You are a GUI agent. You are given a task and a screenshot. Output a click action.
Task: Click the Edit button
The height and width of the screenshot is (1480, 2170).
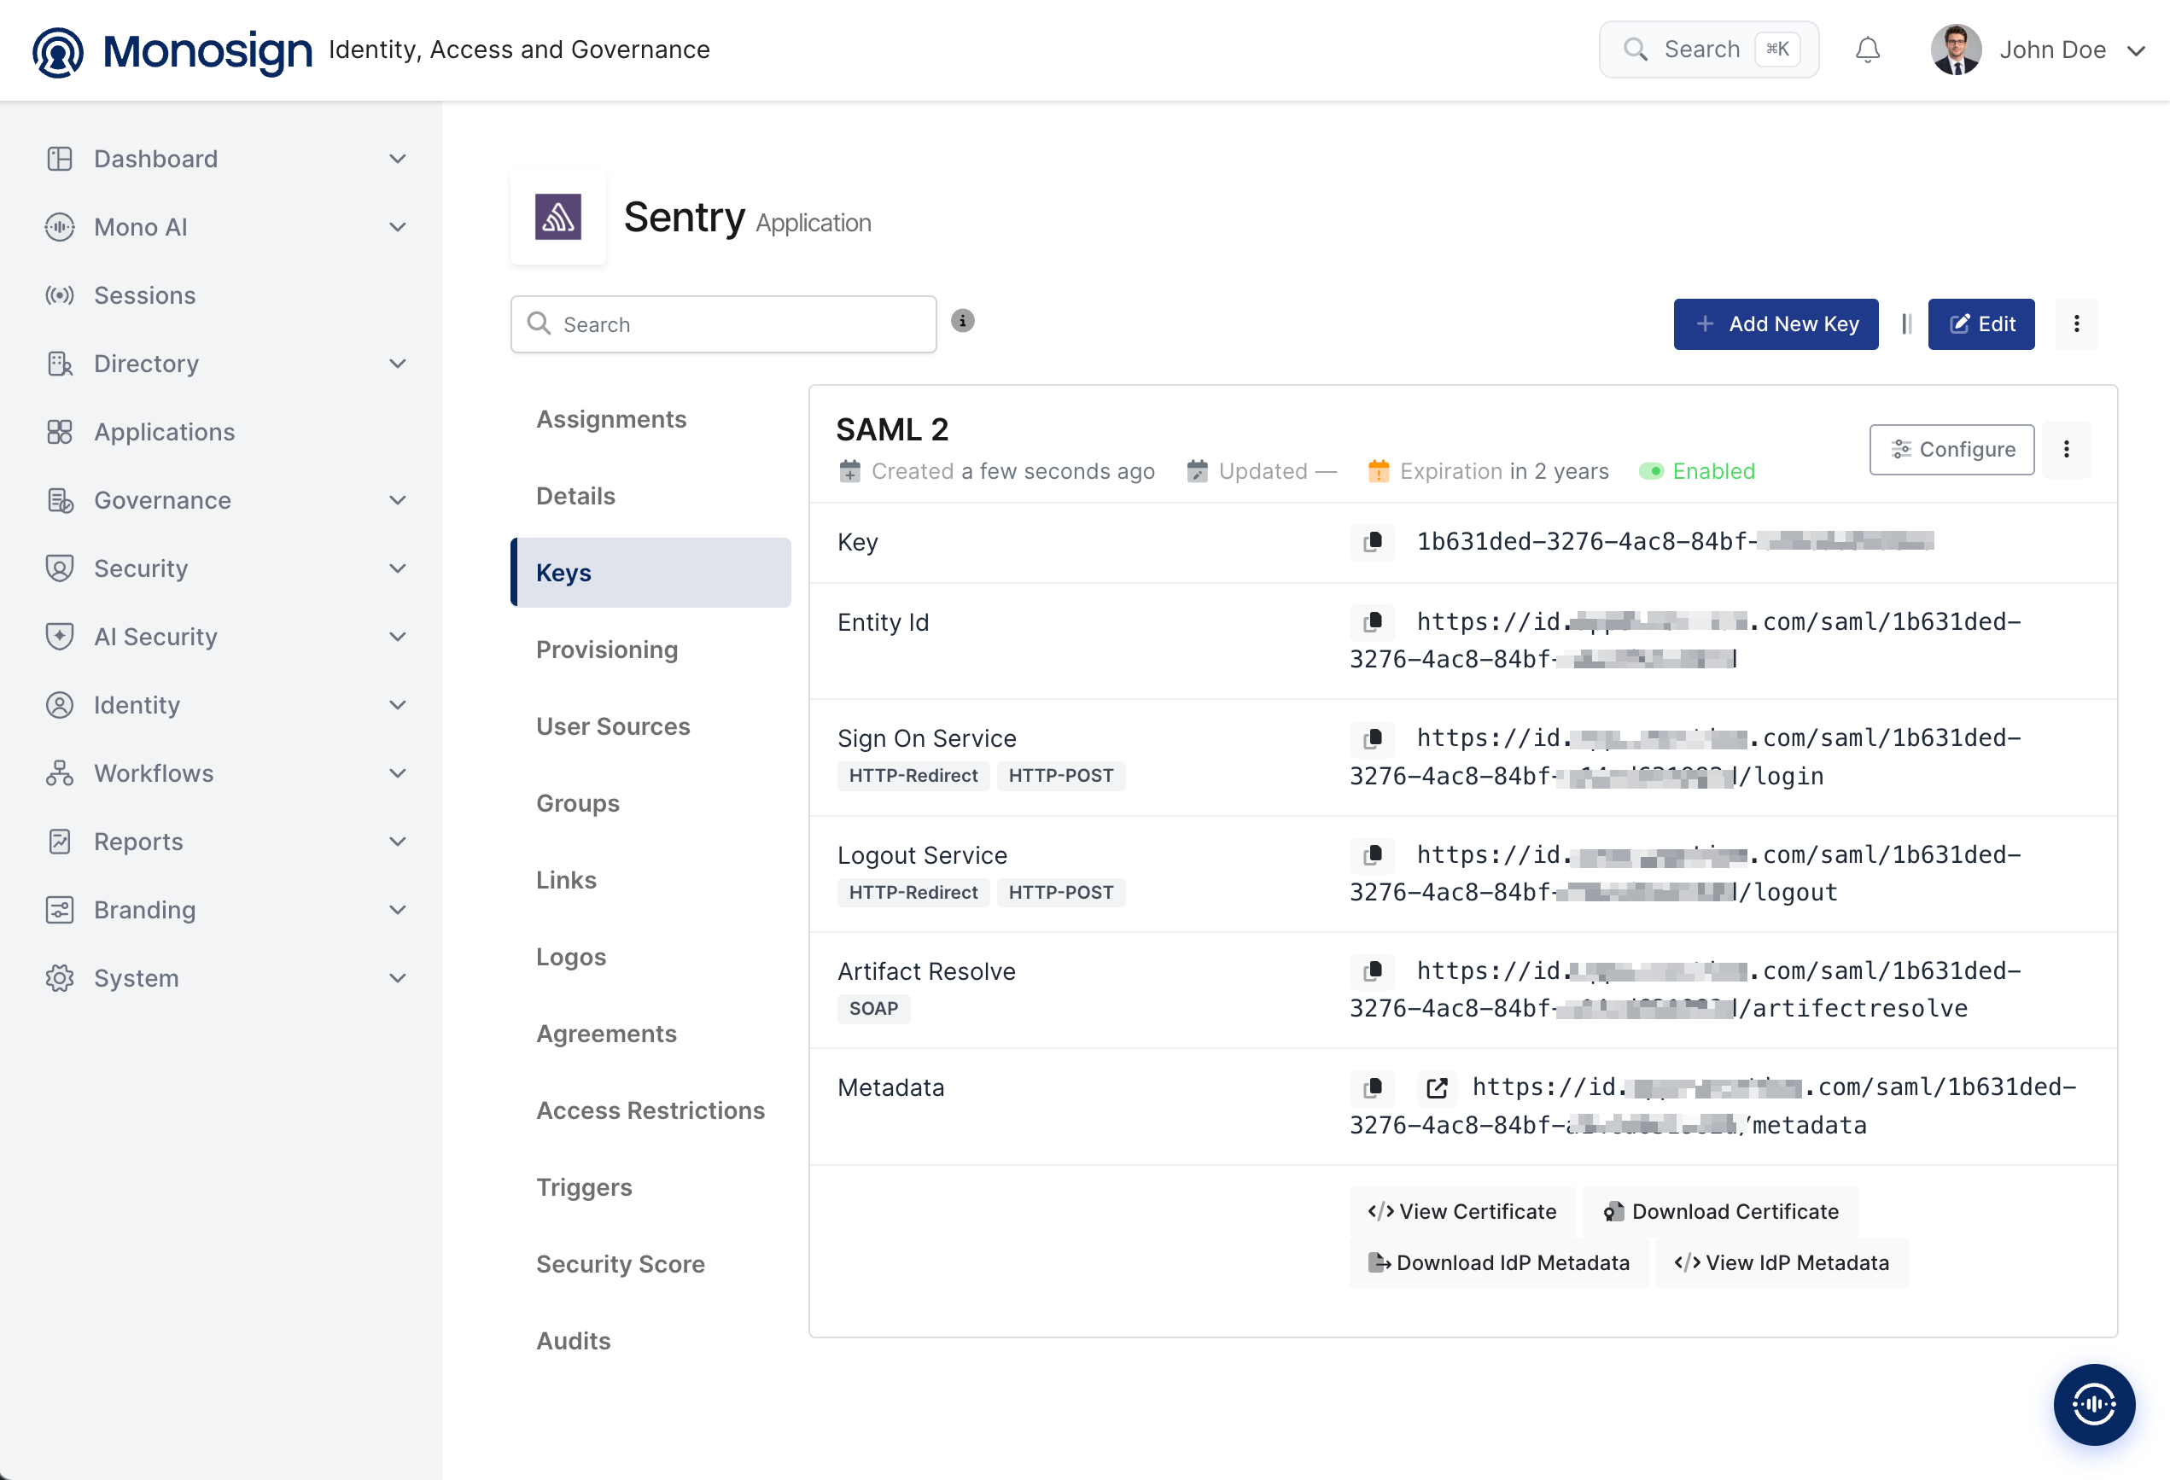[1981, 324]
